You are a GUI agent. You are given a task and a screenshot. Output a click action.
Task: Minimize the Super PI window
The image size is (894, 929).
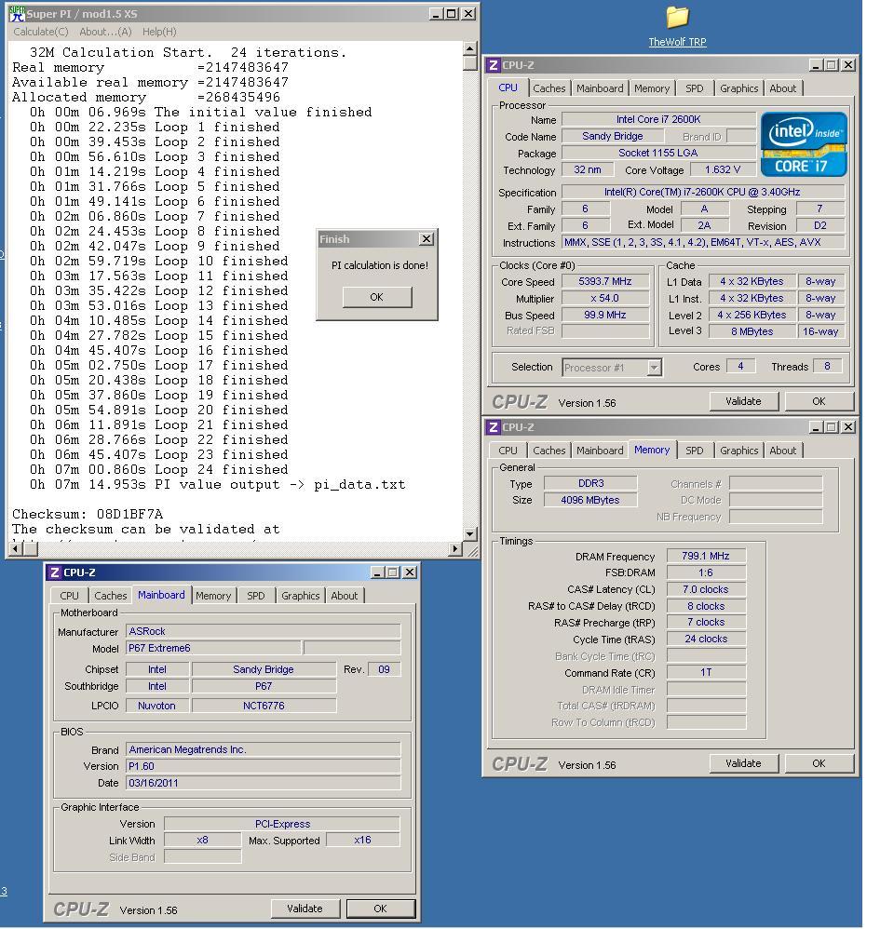(436, 14)
